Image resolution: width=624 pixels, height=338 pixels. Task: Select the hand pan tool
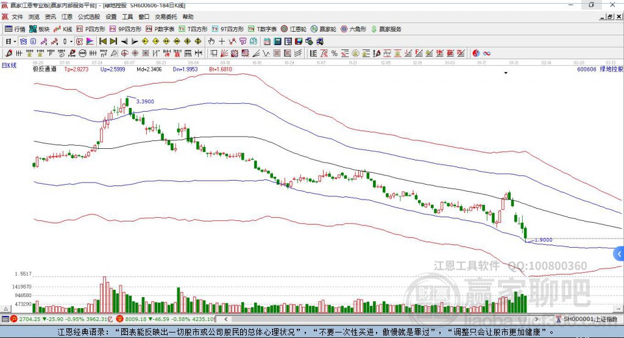pyautogui.click(x=211, y=41)
